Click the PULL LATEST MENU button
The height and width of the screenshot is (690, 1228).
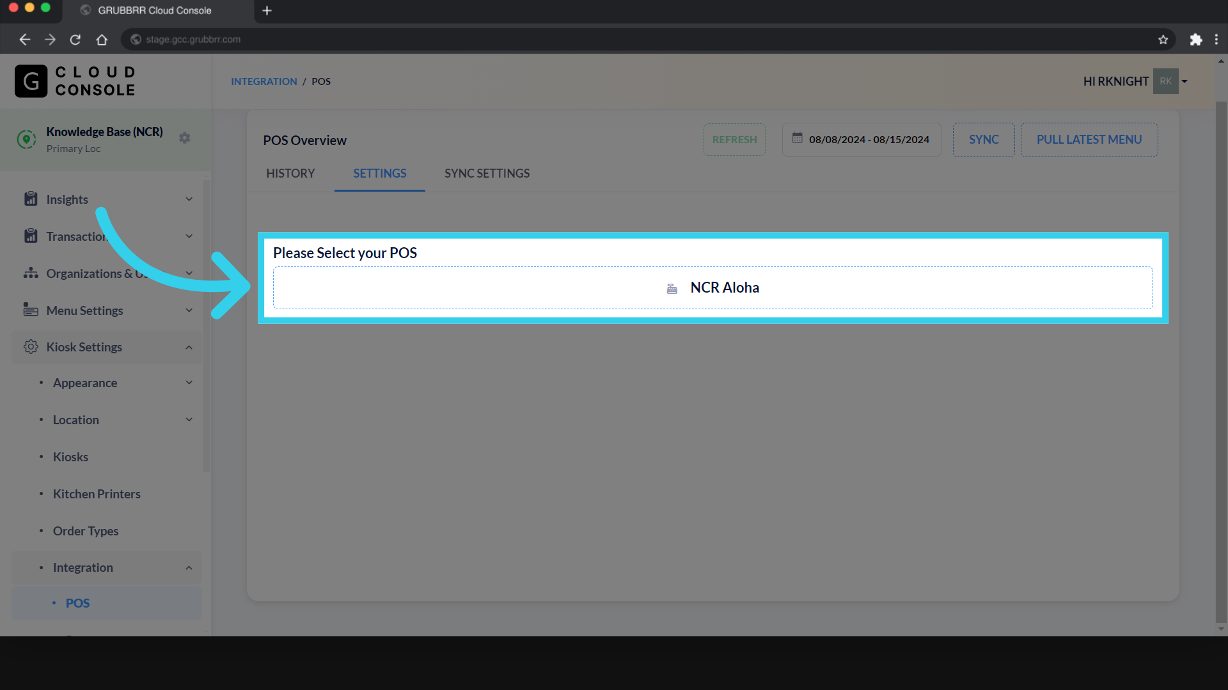click(1089, 139)
